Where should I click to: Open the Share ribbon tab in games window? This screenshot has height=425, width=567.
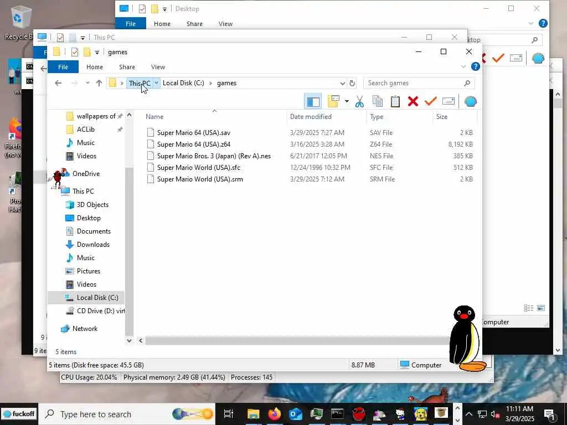[x=127, y=67]
